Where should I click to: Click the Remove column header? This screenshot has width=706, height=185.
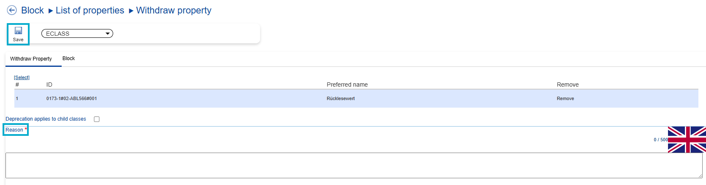568,85
